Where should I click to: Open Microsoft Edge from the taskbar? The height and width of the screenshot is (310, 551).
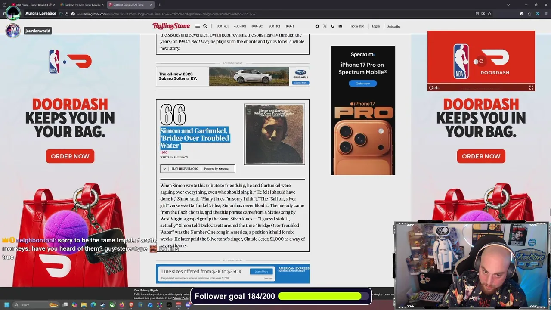pyautogui.click(x=93, y=305)
